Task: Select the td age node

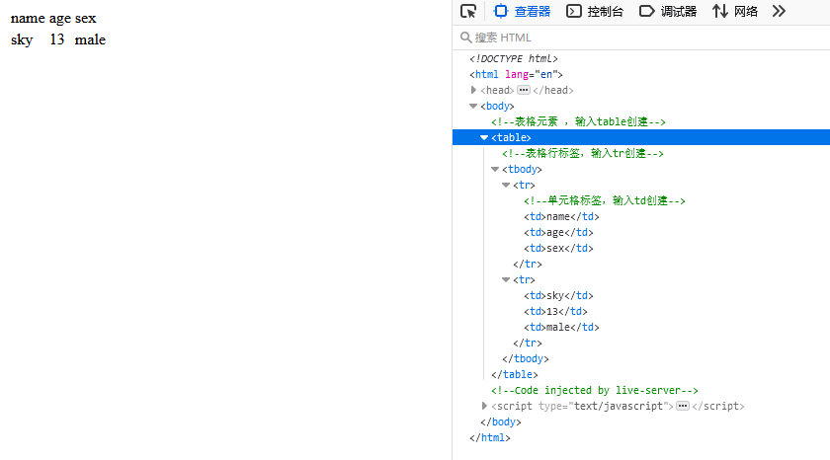Action: point(558,233)
